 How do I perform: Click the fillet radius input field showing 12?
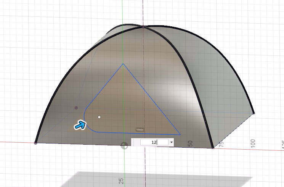(x=154, y=142)
